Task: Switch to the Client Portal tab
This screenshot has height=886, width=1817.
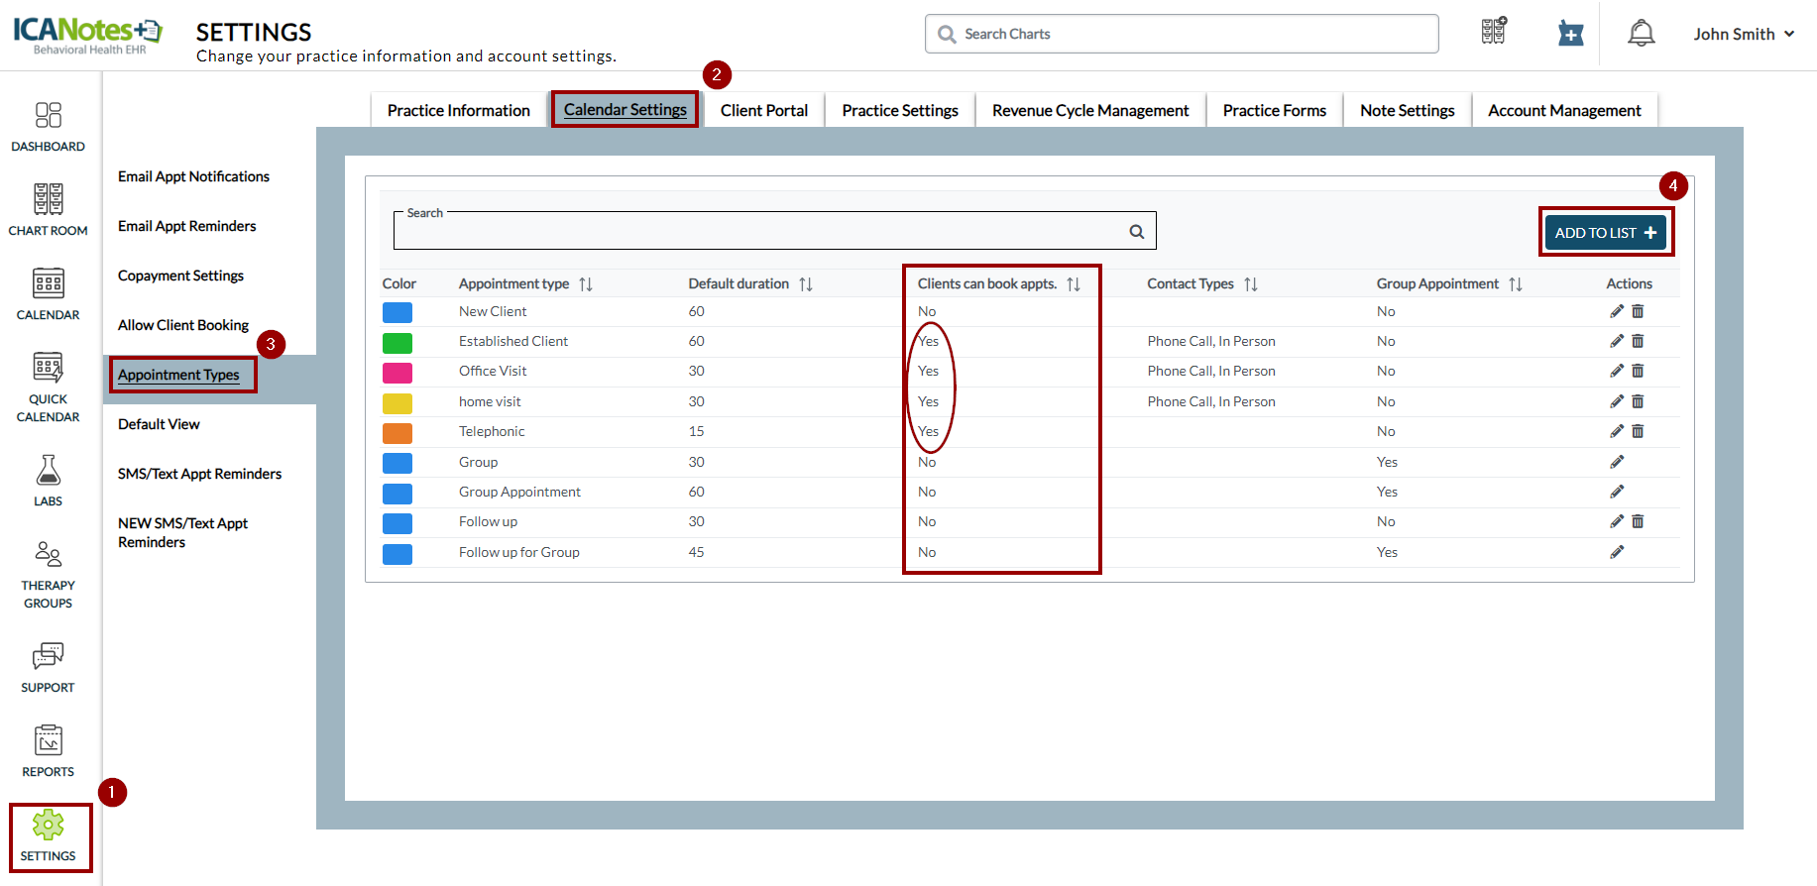Action: 763,110
